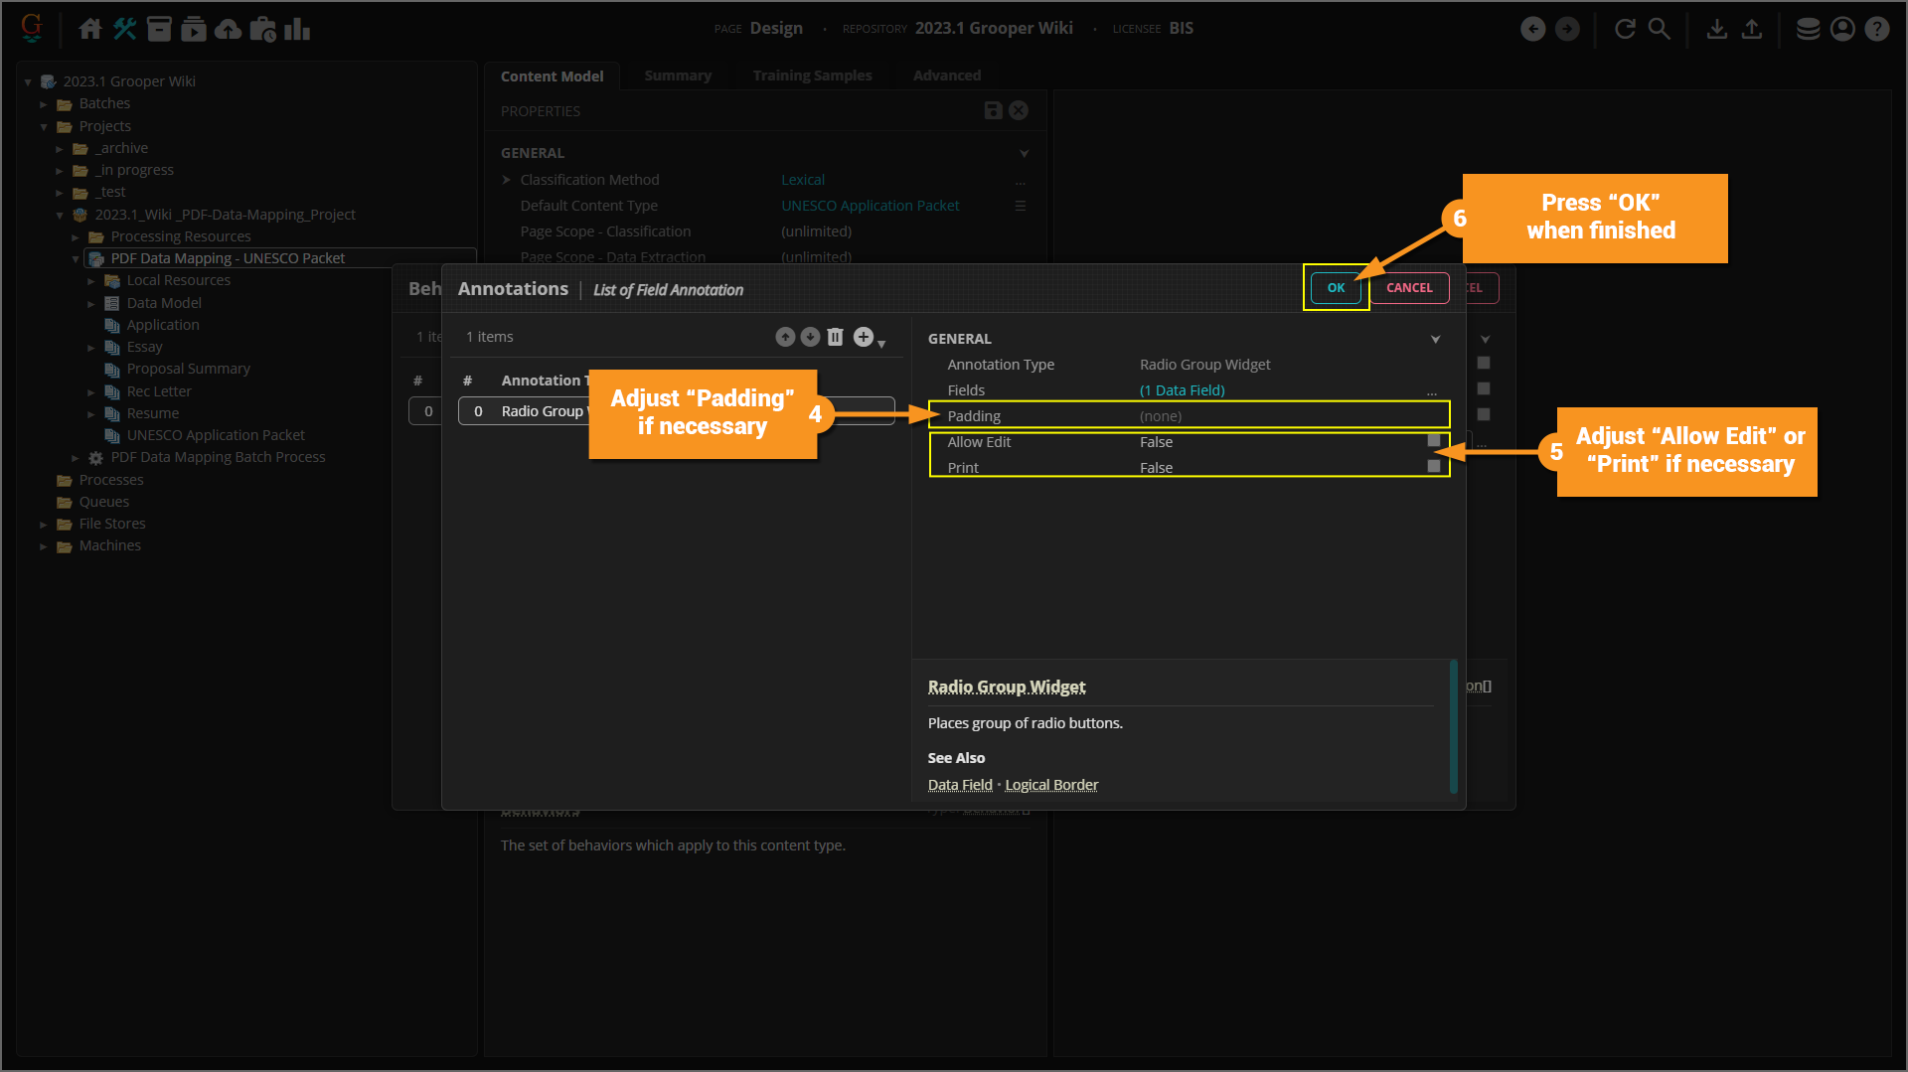The image size is (1908, 1072).
Task: Move annotation up with up-arrow icon
Action: click(x=785, y=338)
